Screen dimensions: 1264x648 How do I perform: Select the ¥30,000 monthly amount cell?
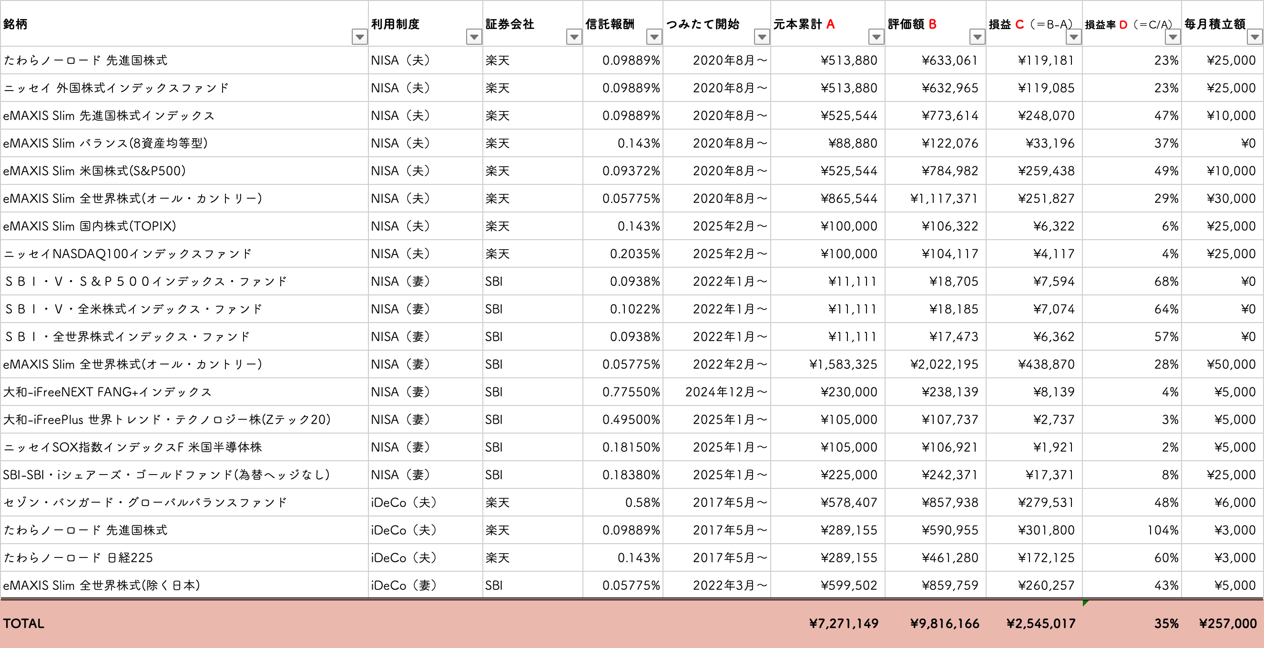[1222, 198]
